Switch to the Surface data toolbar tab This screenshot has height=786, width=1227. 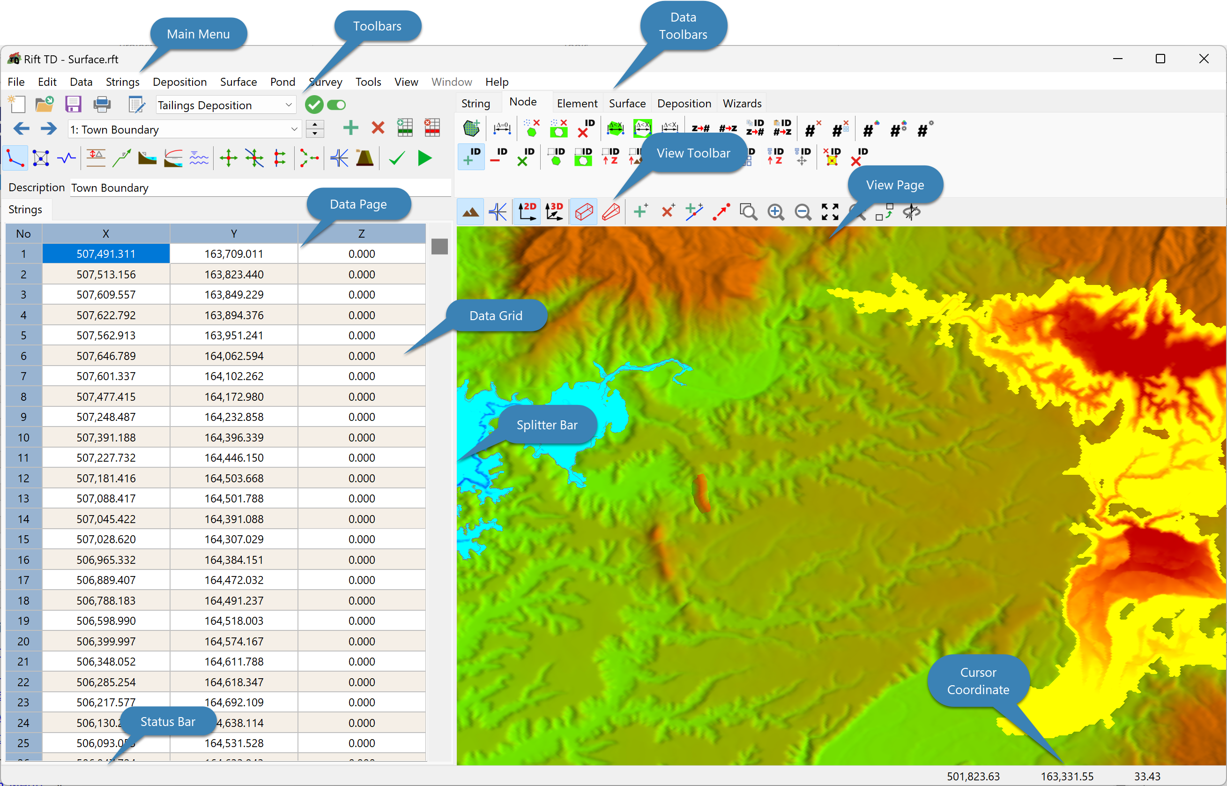[x=627, y=103]
